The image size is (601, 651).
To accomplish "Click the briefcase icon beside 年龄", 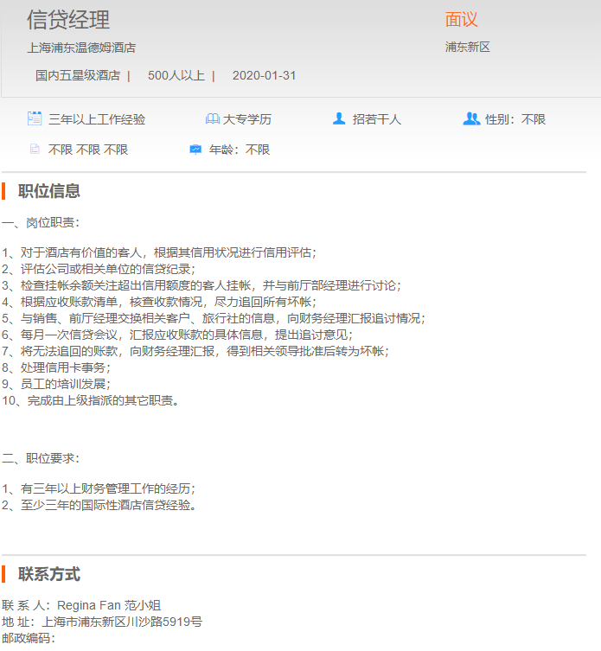I will click(195, 150).
